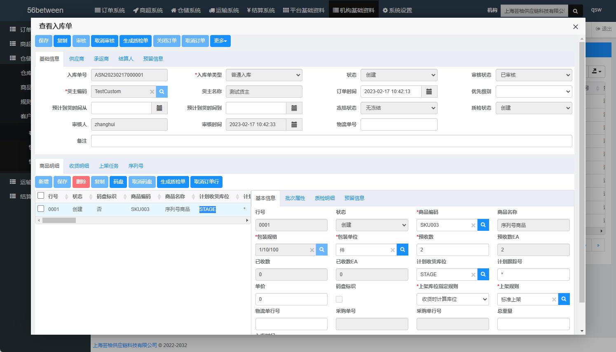Viewport: 616px width, 352px height.
Task: Click the 关闭订单 button
Action: click(x=166, y=41)
